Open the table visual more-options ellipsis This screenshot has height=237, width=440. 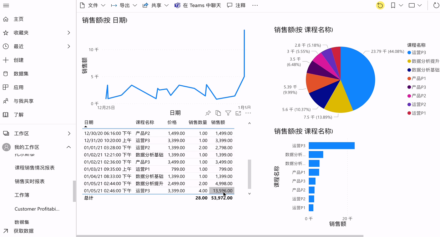point(248,113)
